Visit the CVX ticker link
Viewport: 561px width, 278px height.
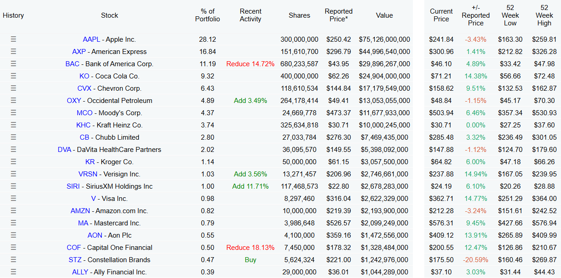[x=84, y=88]
